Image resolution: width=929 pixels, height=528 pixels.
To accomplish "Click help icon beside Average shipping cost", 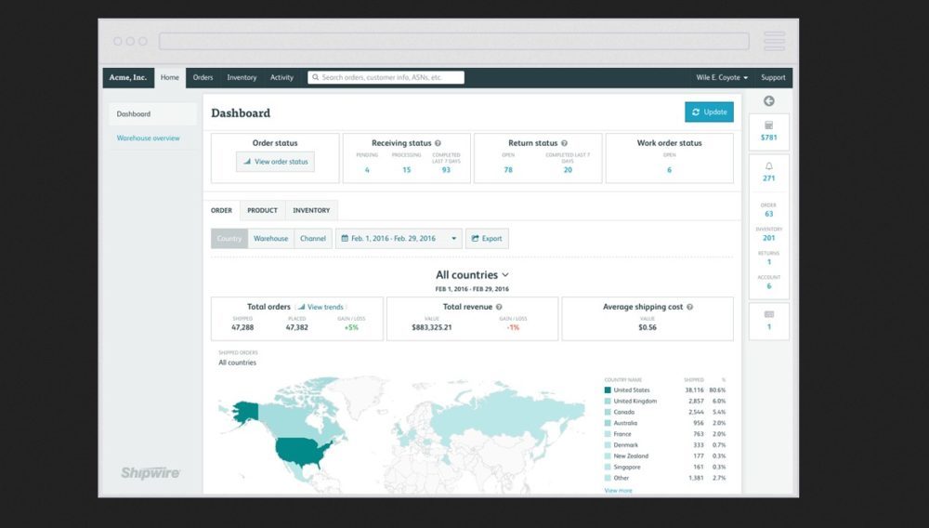I will click(x=690, y=307).
